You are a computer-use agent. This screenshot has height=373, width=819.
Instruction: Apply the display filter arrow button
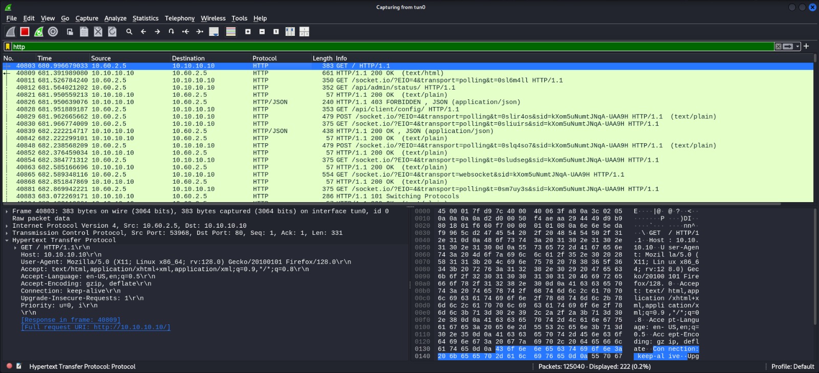pos(788,47)
